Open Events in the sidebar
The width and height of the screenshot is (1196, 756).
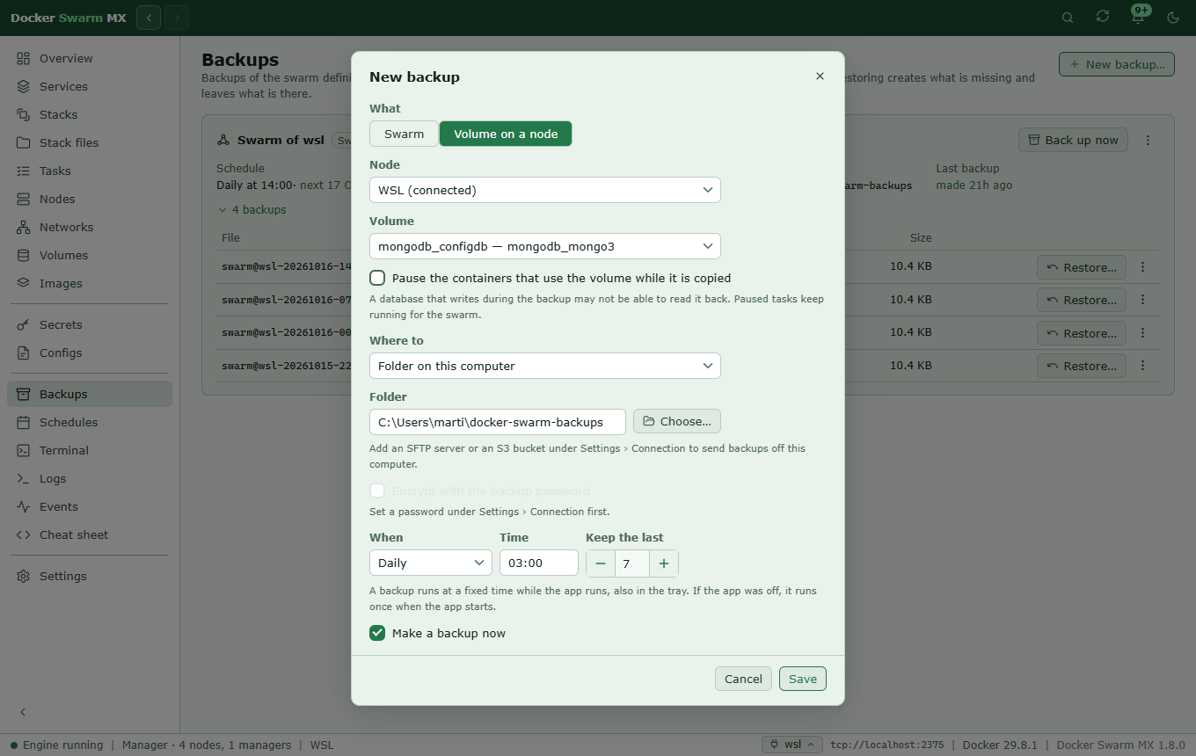click(90, 506)
